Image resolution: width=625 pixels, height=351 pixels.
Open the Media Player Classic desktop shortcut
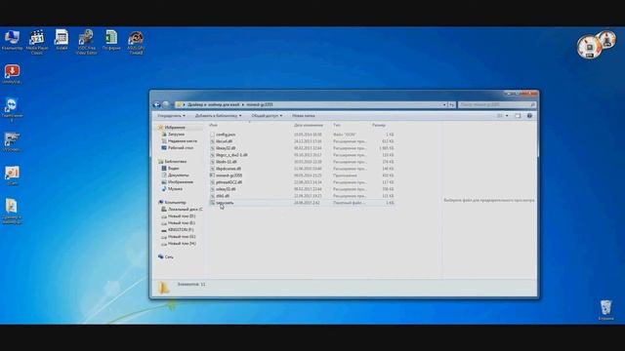pos(37,42)
